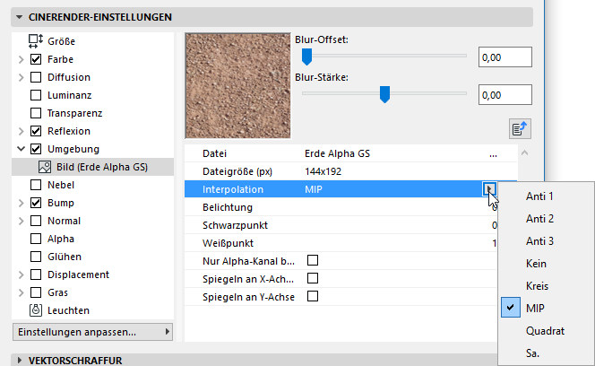
Task: Click the texture import icon button
Action: (x=520, y=128)
